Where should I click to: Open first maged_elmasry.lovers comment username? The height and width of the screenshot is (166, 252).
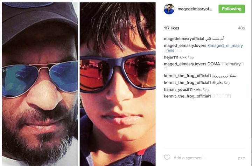[x=185, y=46]
